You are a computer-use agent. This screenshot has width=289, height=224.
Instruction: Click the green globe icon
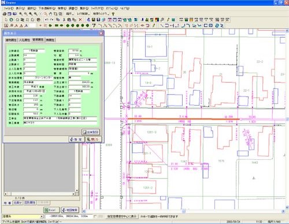[x=11, y=20]
